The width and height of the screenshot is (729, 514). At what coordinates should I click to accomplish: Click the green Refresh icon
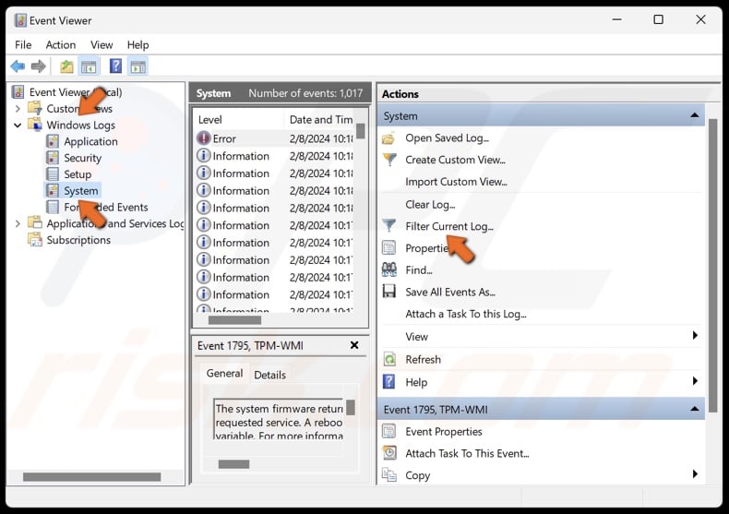pyautogui.click(x=389, y=359)
